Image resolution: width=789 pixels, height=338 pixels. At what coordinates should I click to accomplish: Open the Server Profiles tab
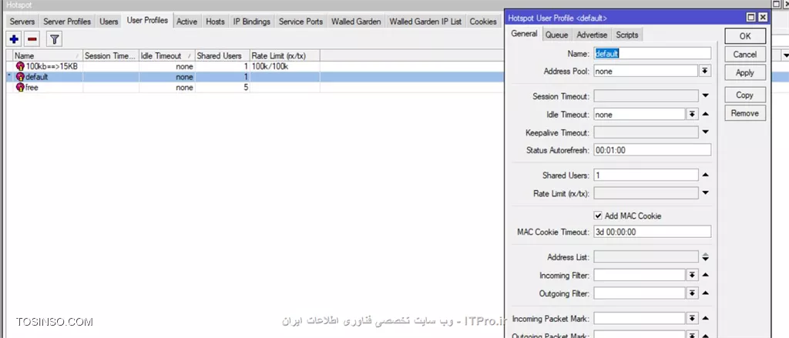(x=67, y=22)
